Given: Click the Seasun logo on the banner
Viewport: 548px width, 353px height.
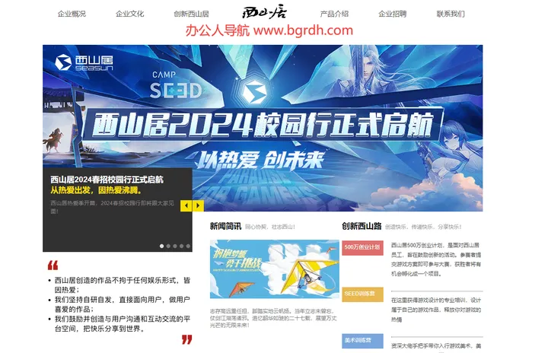Looking at the screenshot, I should [84, 62].
